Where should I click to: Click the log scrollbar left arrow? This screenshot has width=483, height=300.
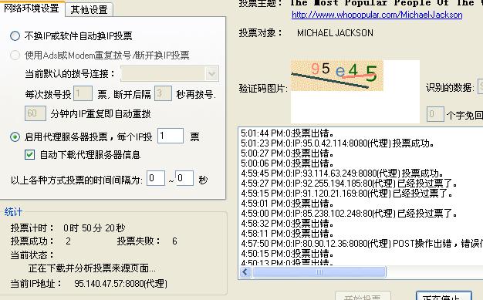point(245,272)
